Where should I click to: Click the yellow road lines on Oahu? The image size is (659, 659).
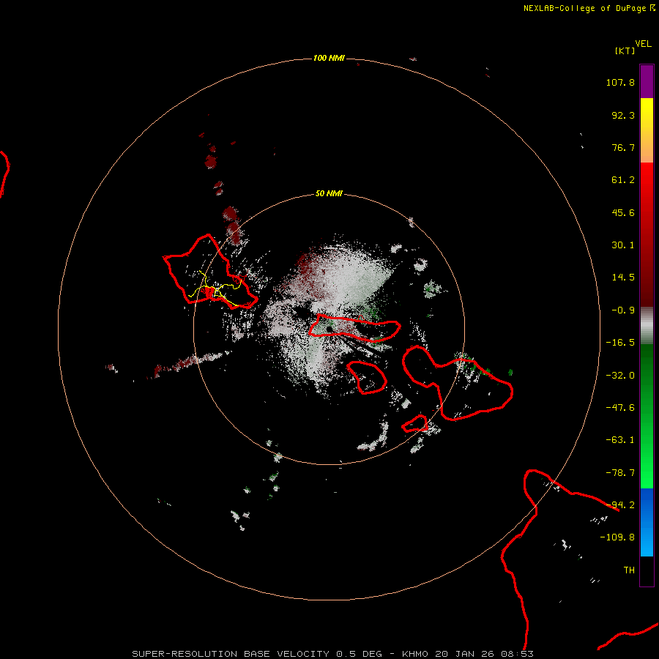[215, 289]
